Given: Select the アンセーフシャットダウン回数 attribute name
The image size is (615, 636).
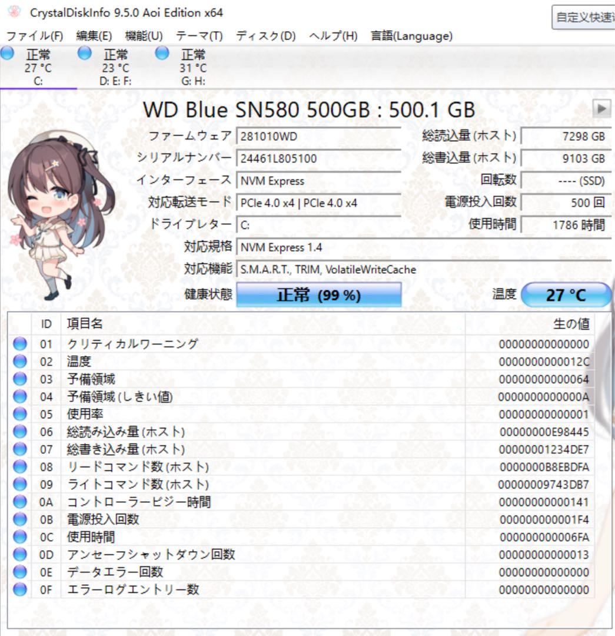Looking at the screenshot, I should click(151, 555).
